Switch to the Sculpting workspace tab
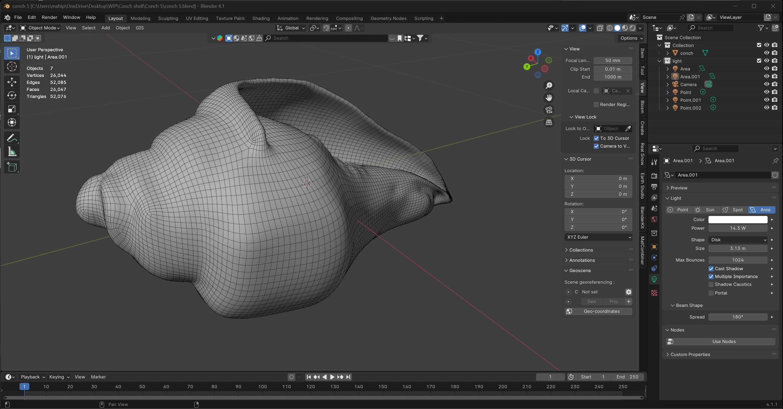783x409 pixels. [168, 18]
